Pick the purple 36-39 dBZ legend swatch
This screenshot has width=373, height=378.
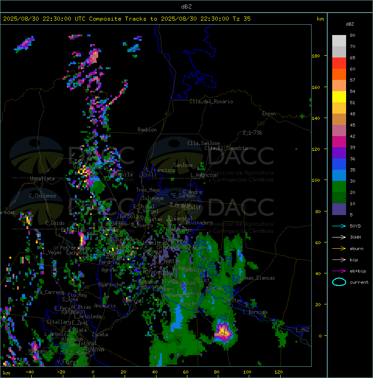click(x=339, y=153)
